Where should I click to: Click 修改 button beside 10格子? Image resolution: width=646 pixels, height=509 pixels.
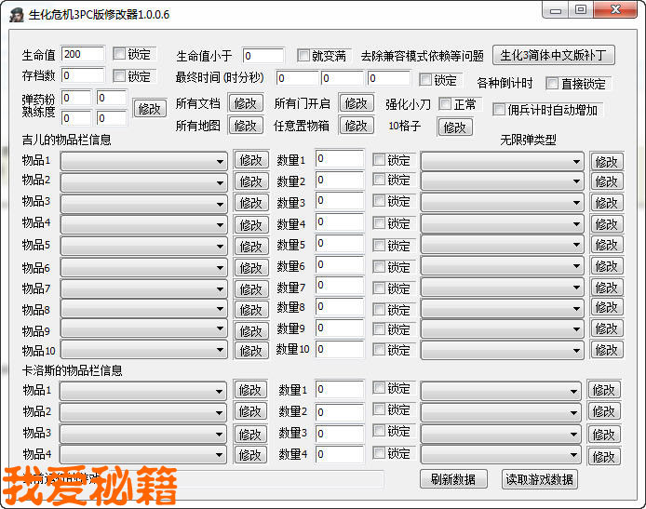455,127
